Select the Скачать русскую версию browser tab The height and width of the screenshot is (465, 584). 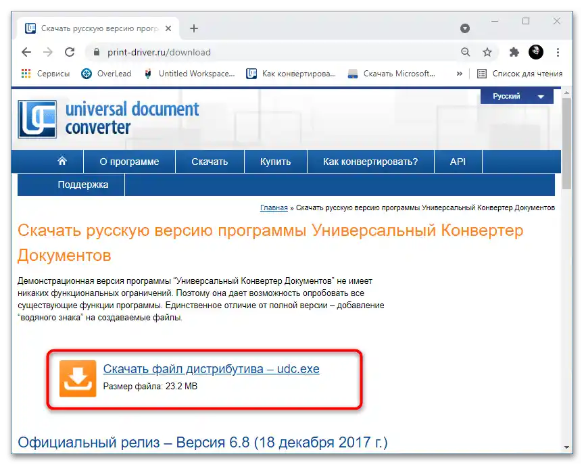(x=97, y=28)
